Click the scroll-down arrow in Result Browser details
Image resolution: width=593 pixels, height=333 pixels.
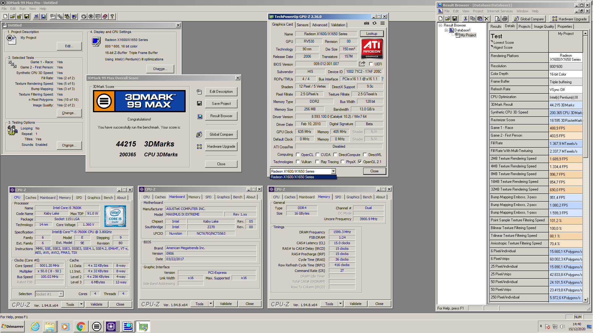tap(585, 300)
